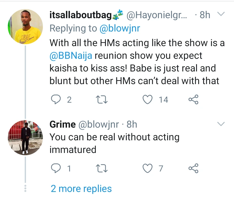Show 2 more replies
Image resolution: width=234 pixels, height=202 pixels.
(81, 189)
